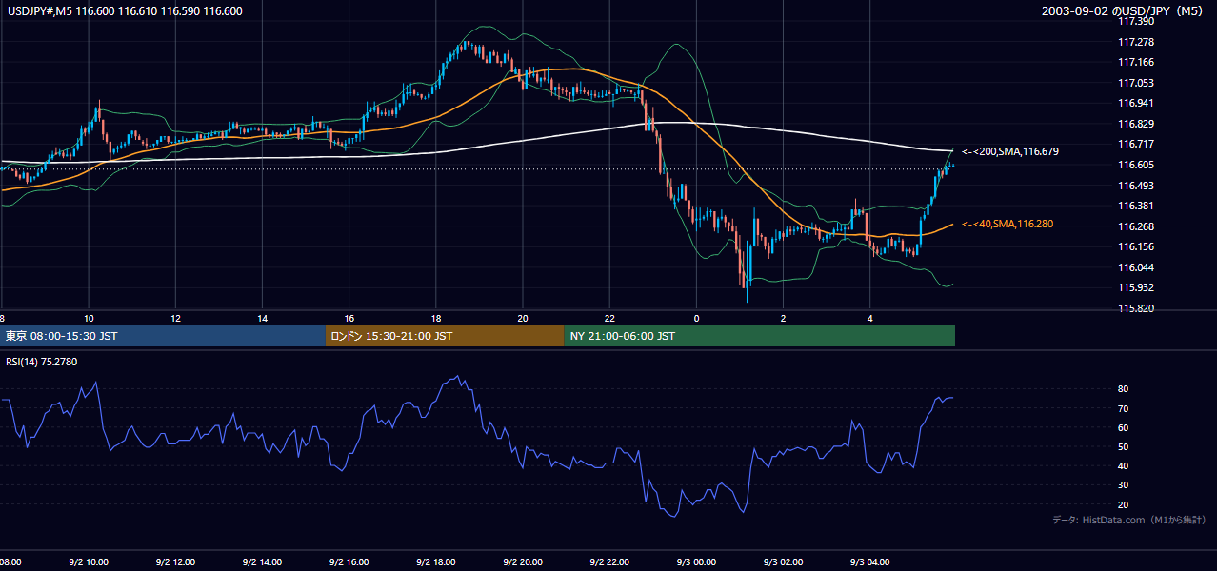The image size is (1217, 571).
Task: Click the RSI scale value 70
Action: point(1124,408)
